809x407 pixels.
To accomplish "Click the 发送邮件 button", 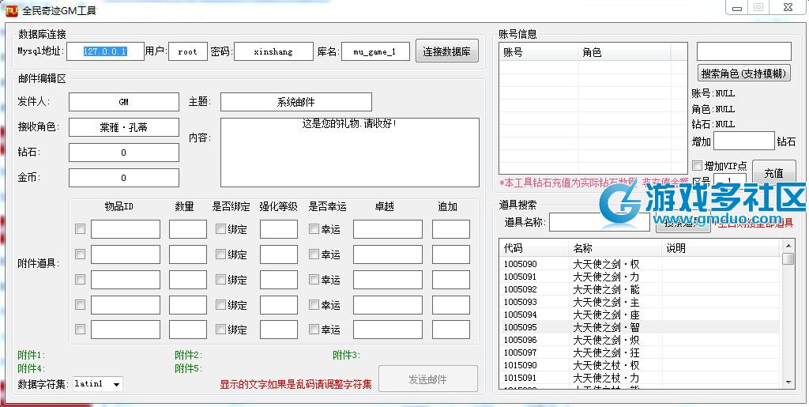I will pos(427,379).
